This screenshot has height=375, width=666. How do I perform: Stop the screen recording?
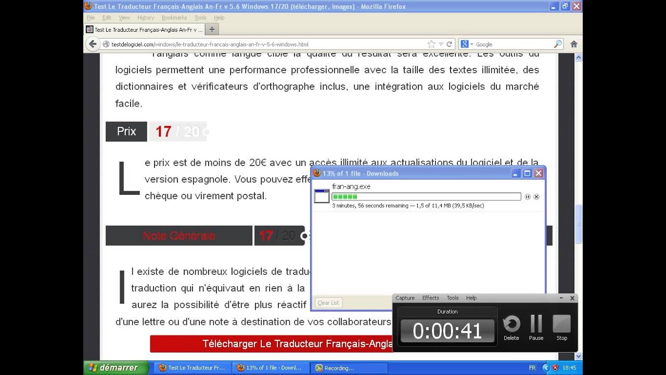pos(562,328)
